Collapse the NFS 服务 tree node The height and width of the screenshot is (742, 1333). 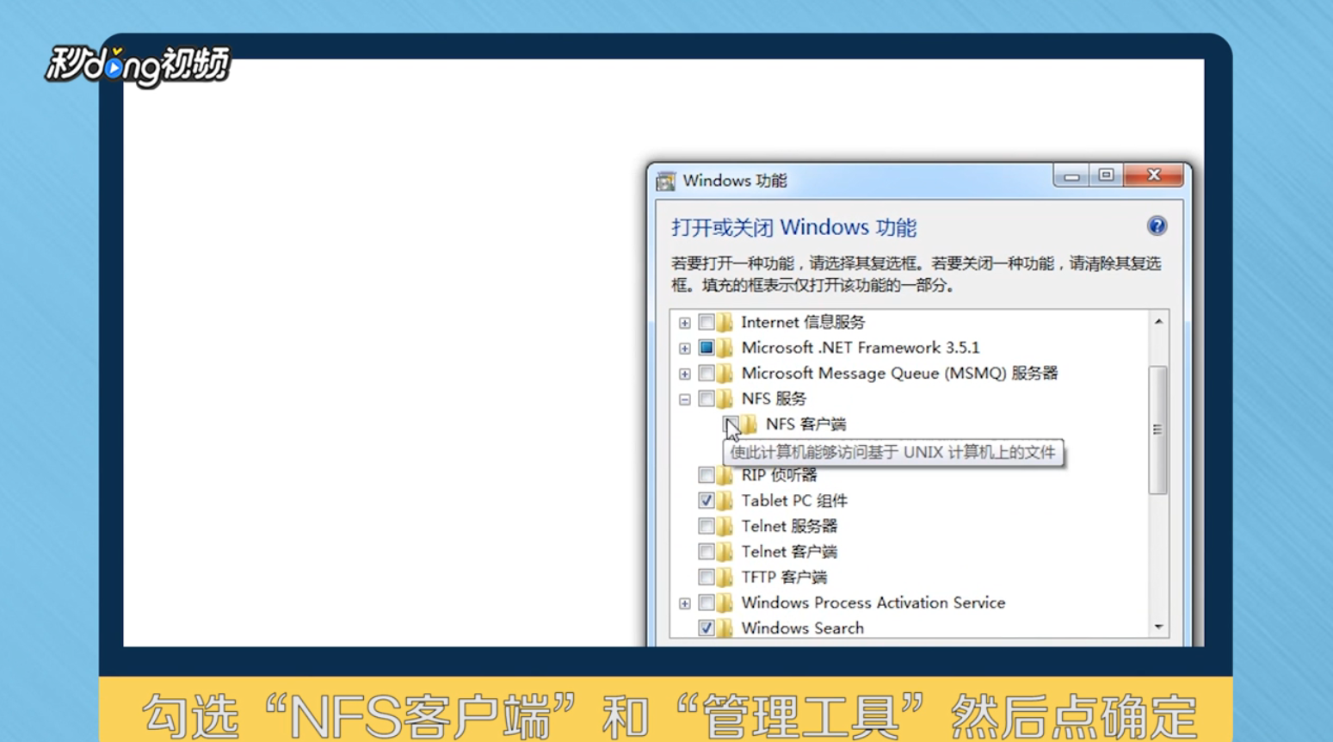tap(684, 399)
